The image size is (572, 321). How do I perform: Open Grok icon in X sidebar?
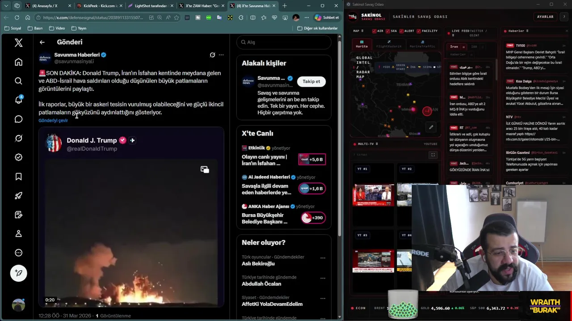(x=18, y=138)
